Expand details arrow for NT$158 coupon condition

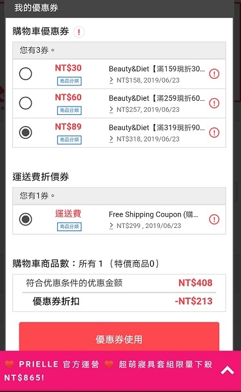(x=111, y=80)
